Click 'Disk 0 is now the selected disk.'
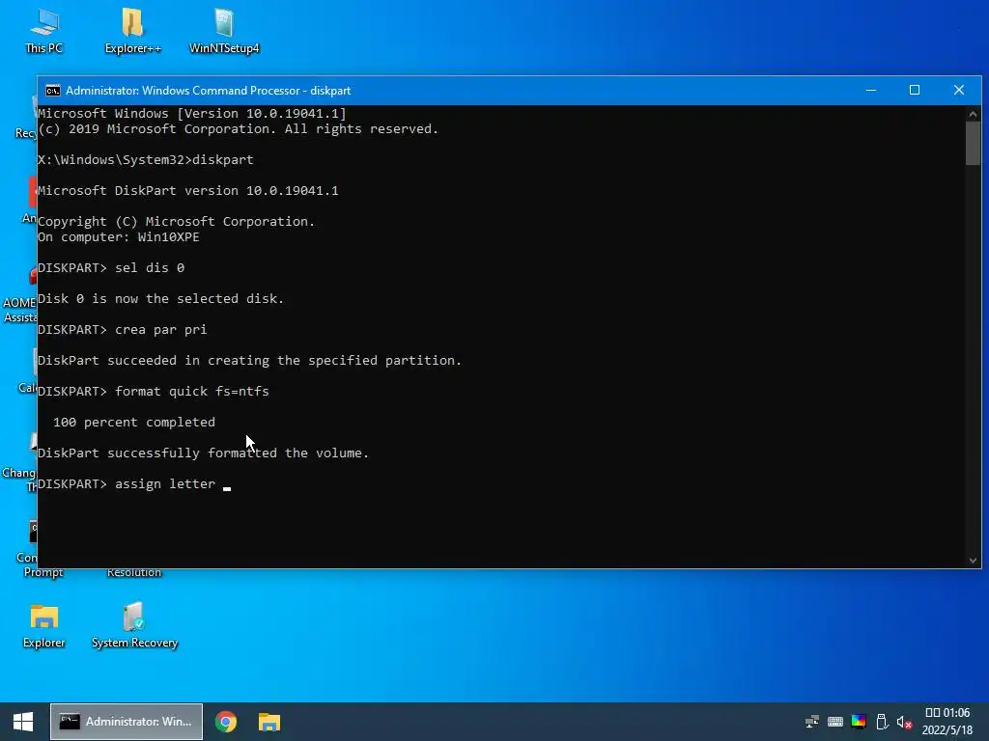The height and width of the screenshot is (741, 989). pyautogui.click(x=161, y=299)
